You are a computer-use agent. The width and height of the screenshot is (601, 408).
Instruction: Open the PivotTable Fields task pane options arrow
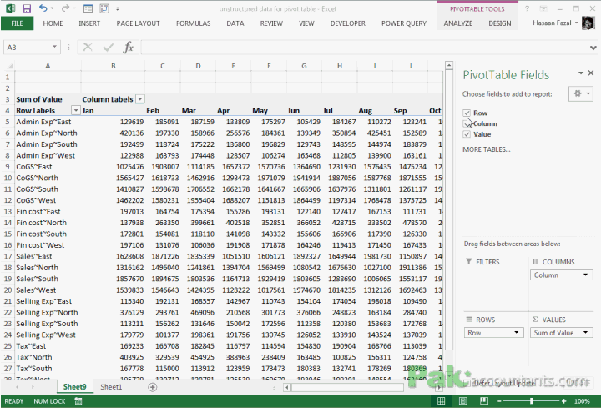(581, 73)
